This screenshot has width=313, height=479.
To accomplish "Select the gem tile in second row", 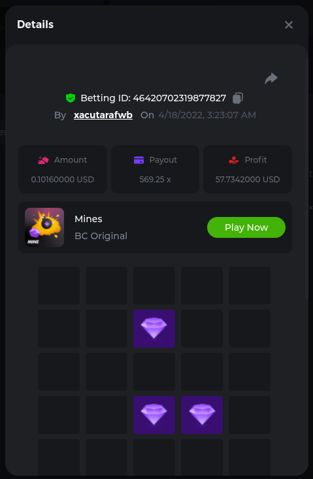I will (x=154, y=329).
